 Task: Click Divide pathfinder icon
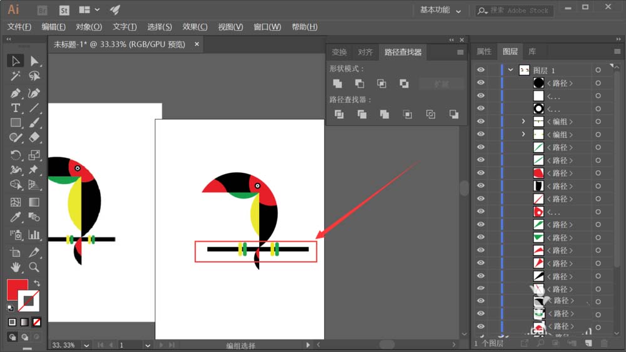coord(339,115)
